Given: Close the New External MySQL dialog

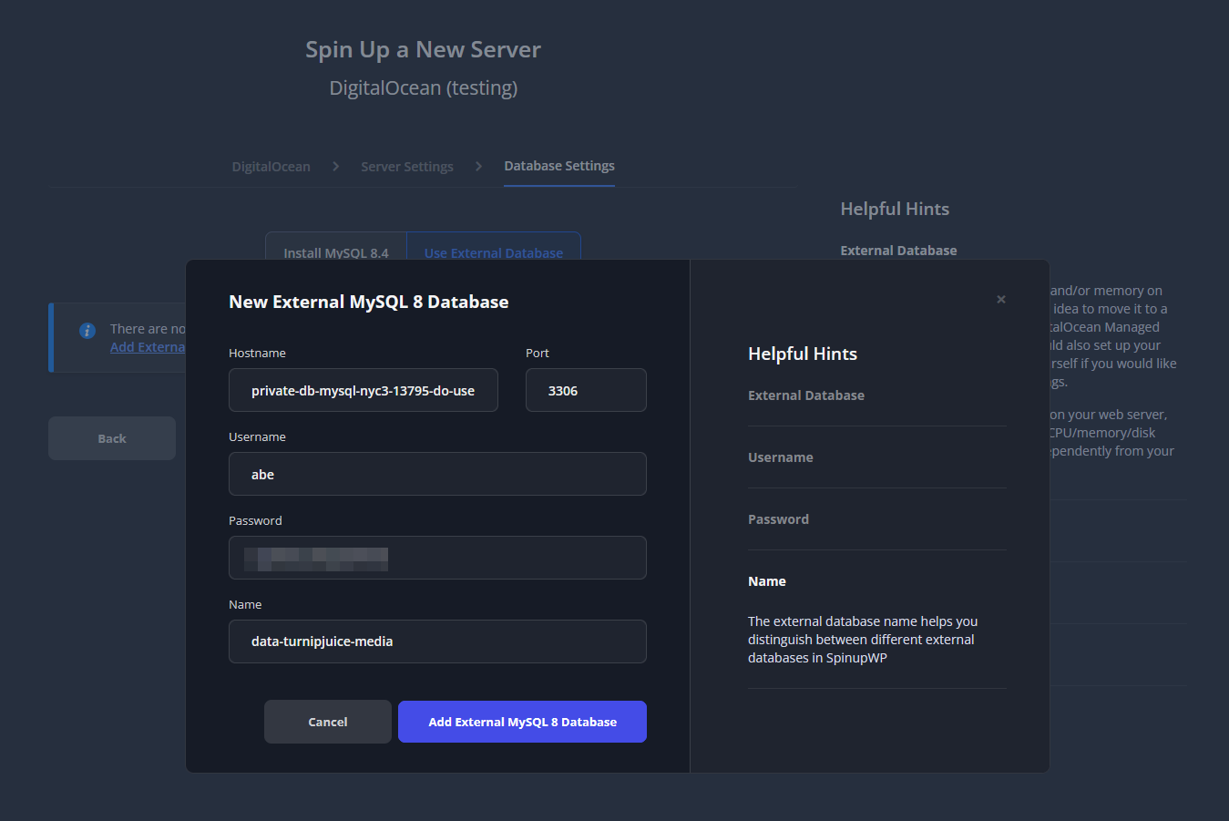Looking at the screenshot, I should tap(1000, 300).
